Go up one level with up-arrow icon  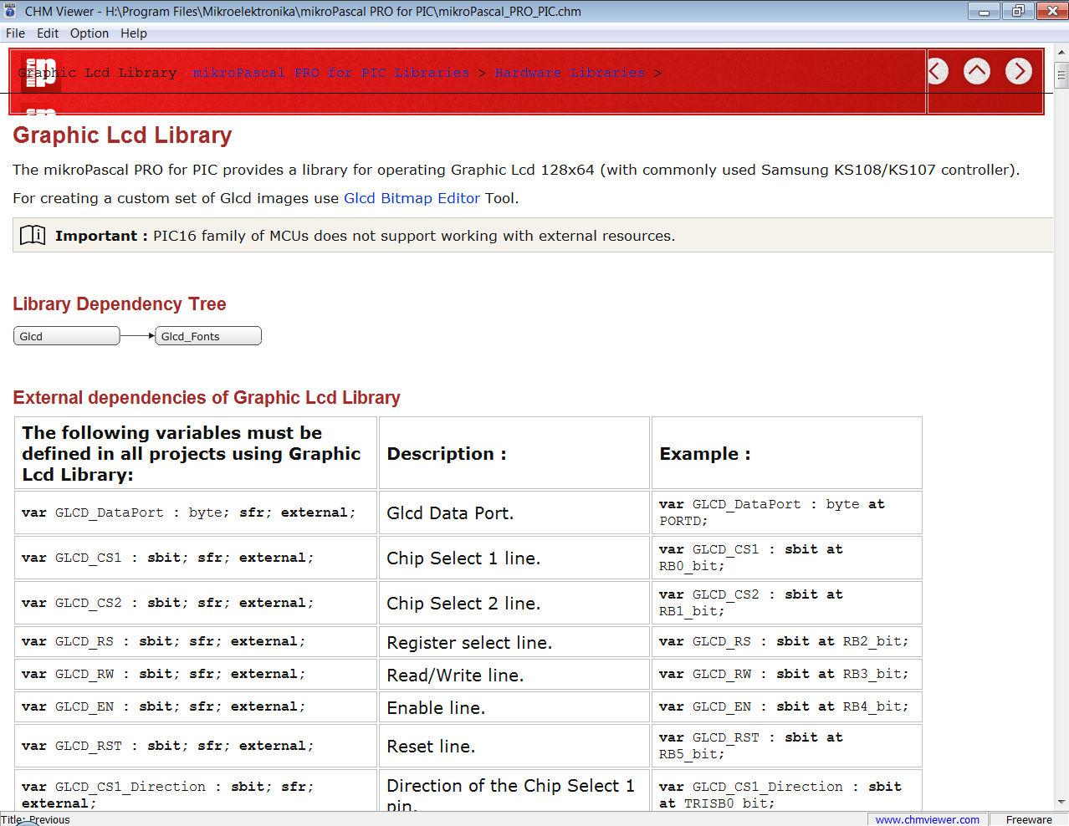977,71
